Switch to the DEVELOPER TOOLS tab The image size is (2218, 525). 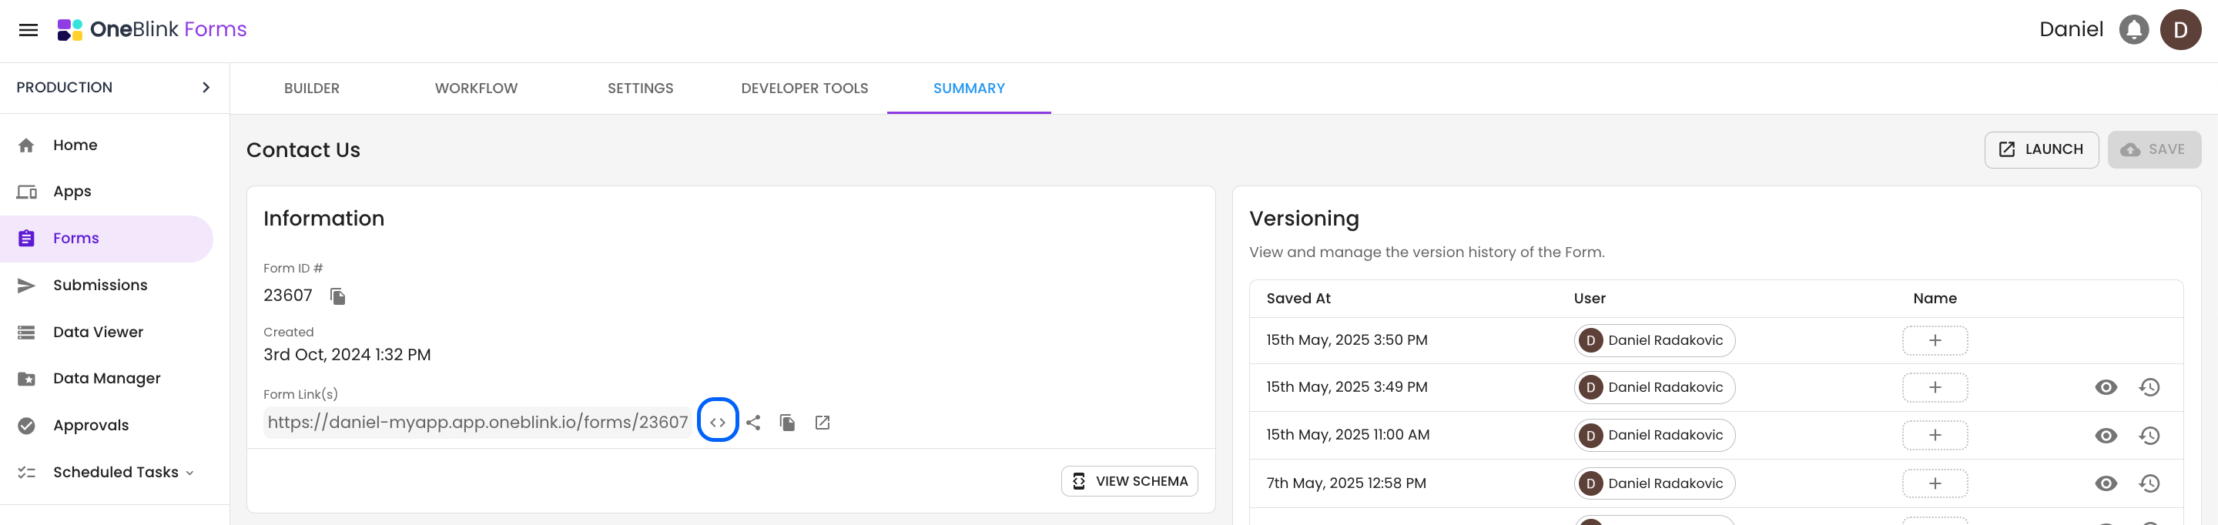(804, 89)
